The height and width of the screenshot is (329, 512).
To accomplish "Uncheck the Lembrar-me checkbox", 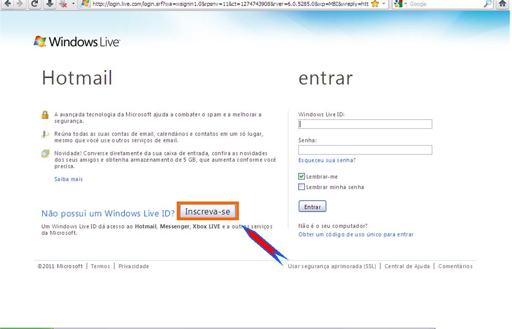I will (301, 176).
